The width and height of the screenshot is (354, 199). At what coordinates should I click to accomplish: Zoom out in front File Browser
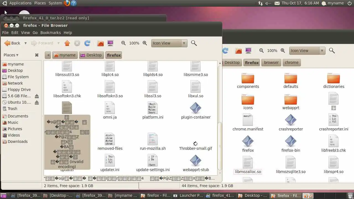tap(123, 43)
